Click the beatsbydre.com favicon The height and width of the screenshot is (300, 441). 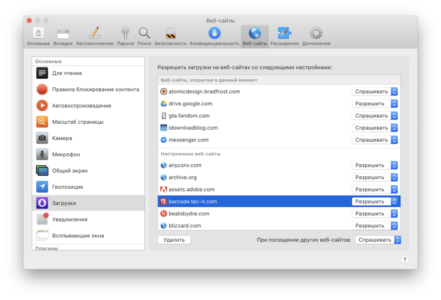click(163, 214)
